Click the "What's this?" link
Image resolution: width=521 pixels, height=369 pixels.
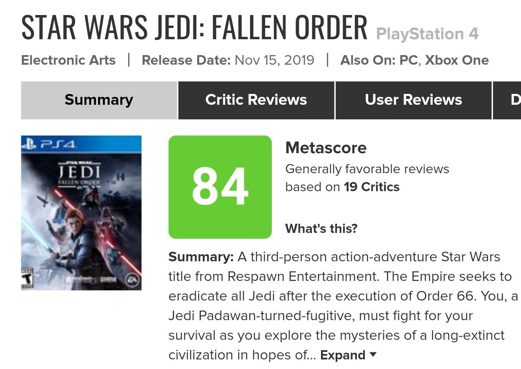(x=321, y=229)
